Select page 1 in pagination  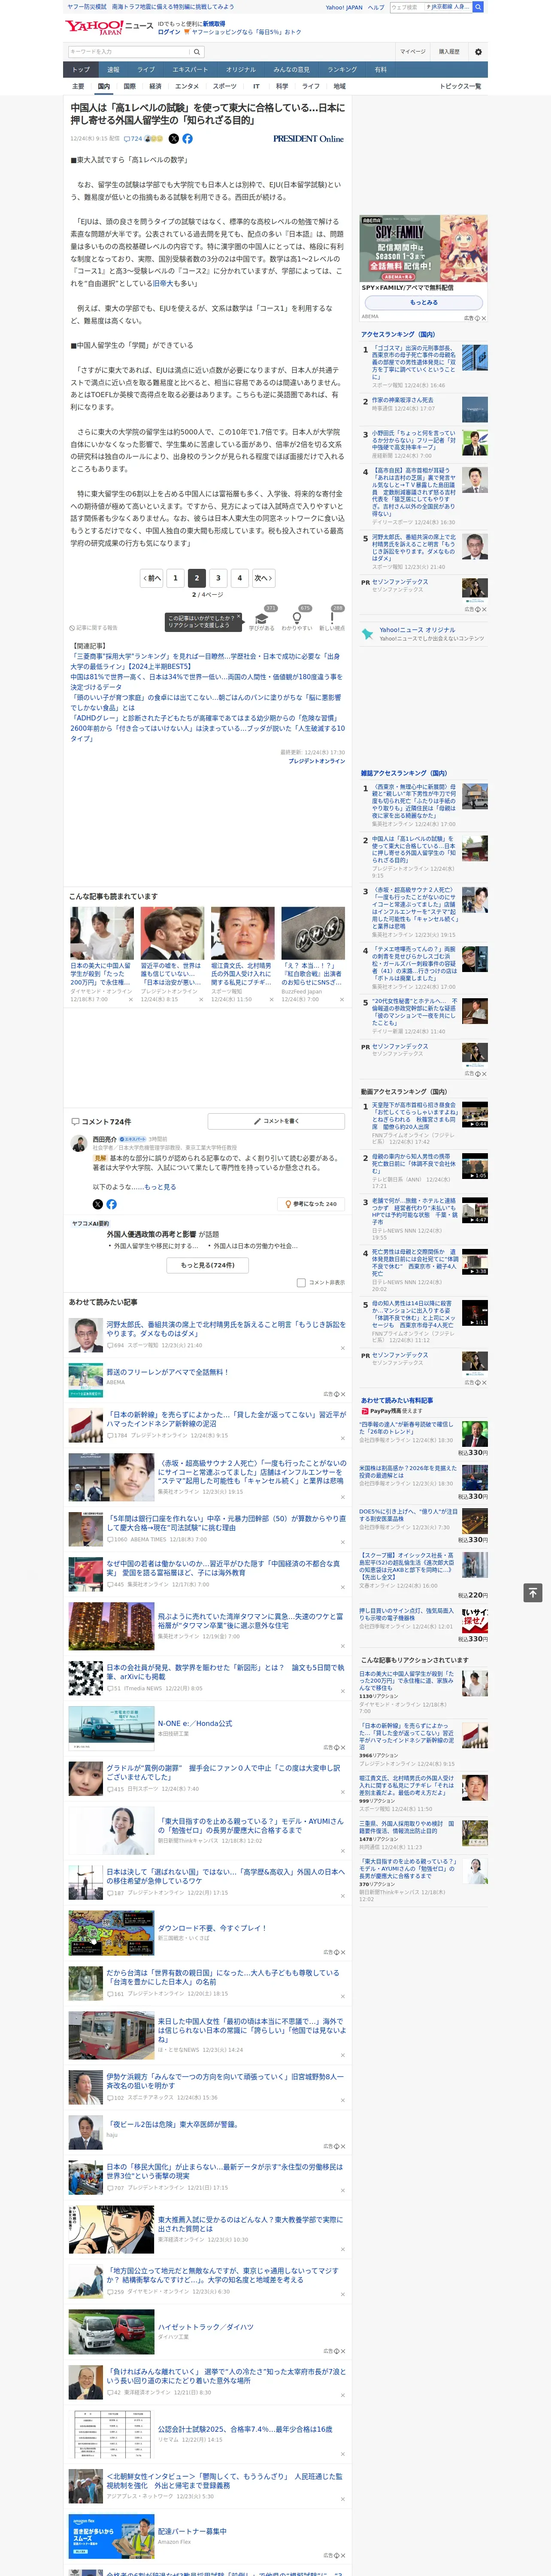point(175,577)
